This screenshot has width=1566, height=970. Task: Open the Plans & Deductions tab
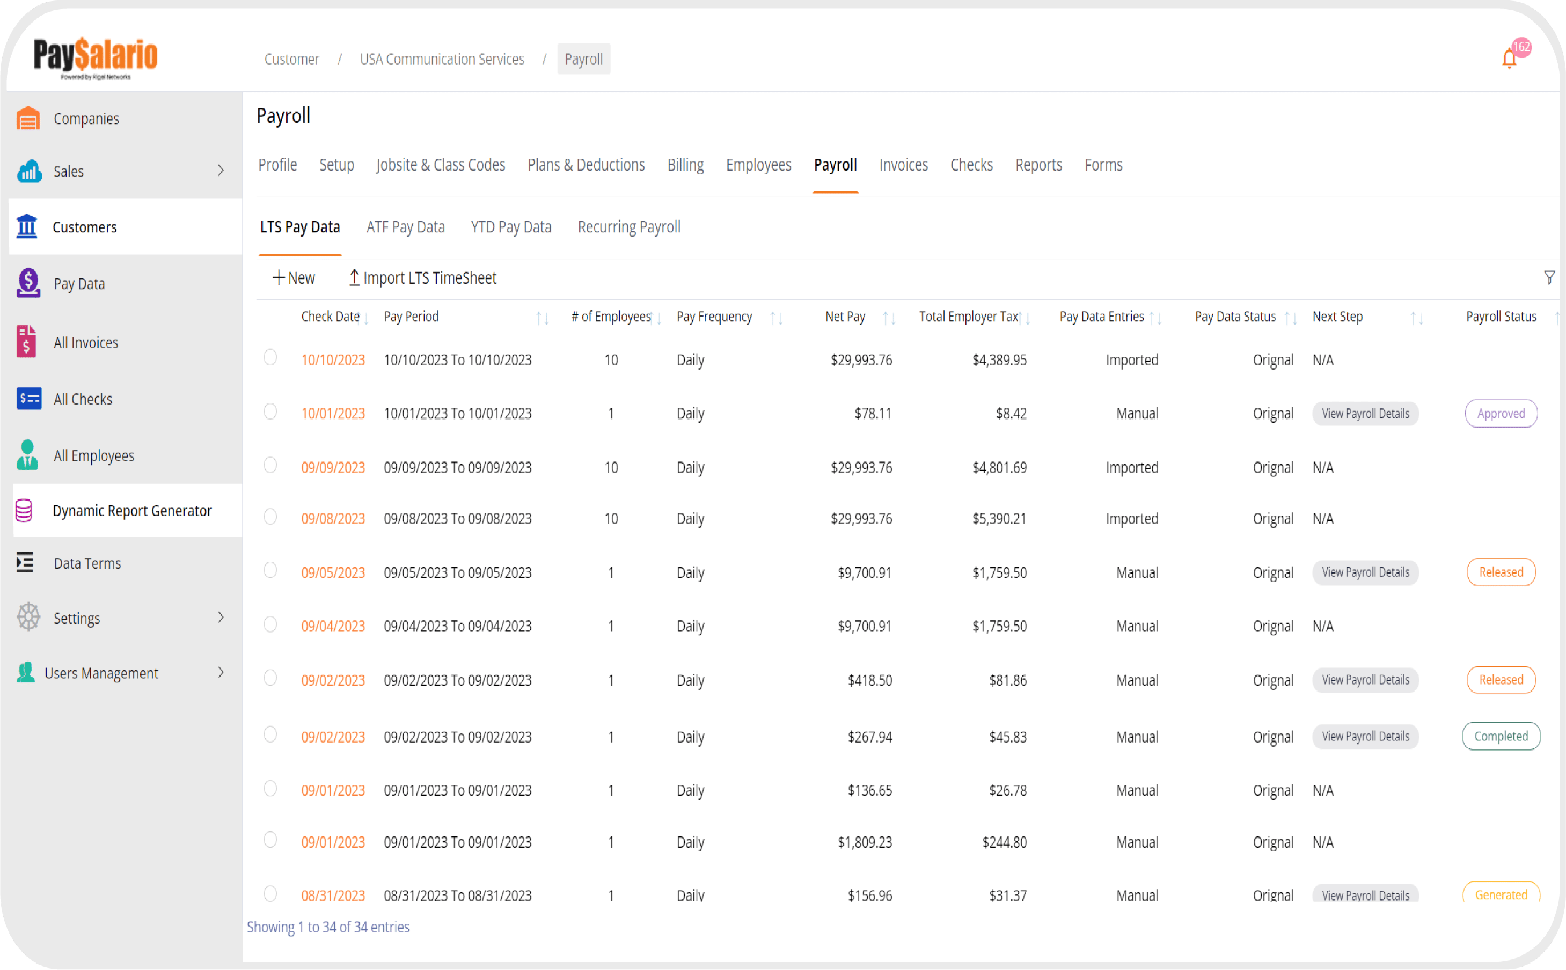(586, 165)
